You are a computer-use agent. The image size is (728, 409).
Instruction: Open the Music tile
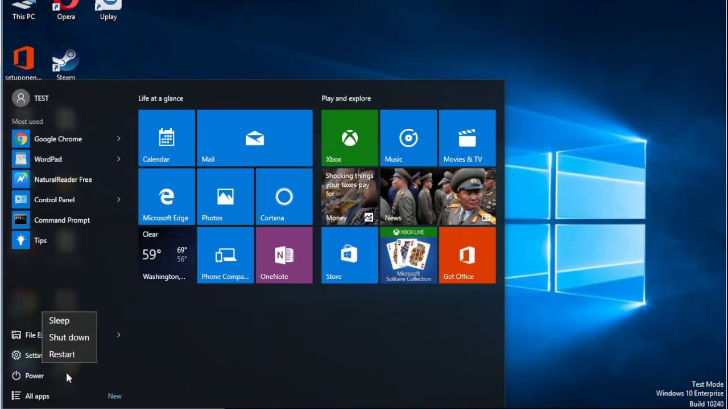[408, 138]
